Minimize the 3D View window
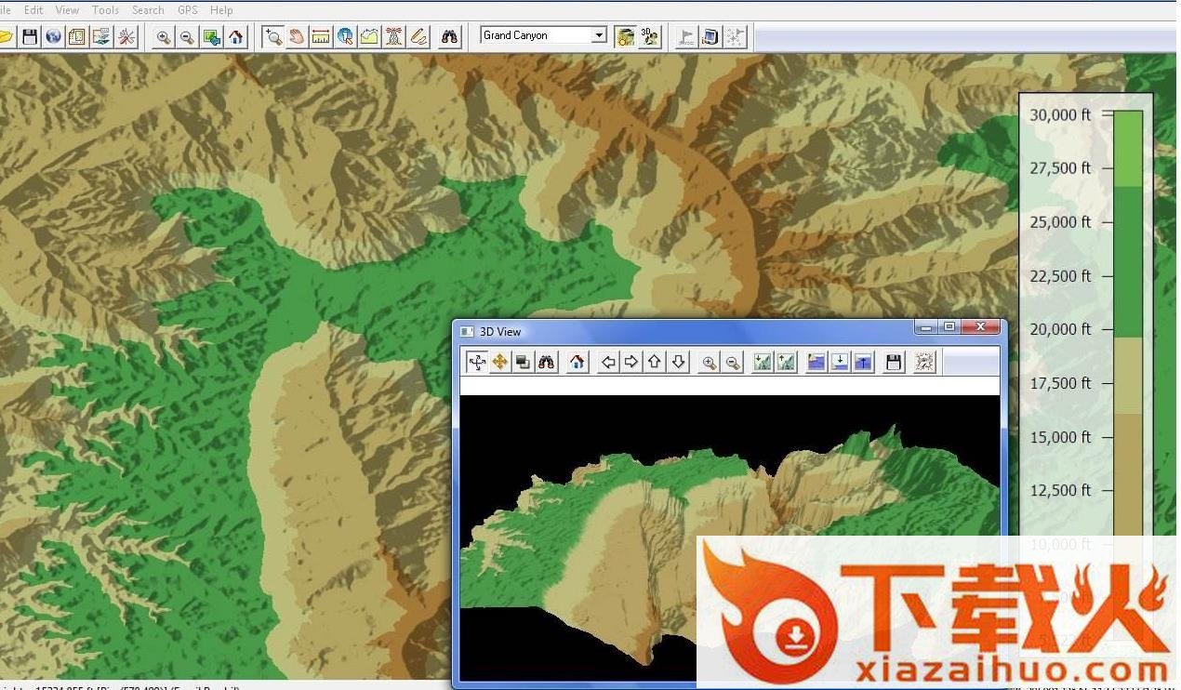The image size is (1181, 690). (926, 326)
